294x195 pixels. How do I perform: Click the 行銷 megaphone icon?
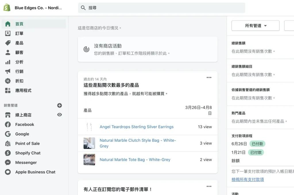click(x=8, y=71)
